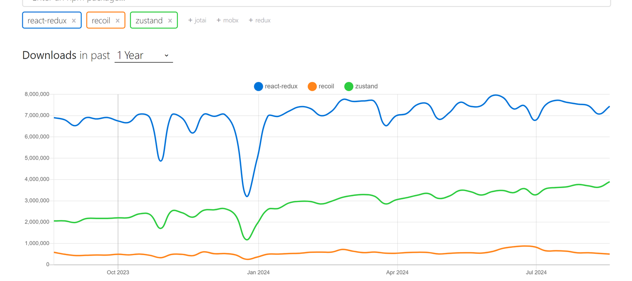
Task: Add suggested package redux
Action: click(x=259, y=20)
